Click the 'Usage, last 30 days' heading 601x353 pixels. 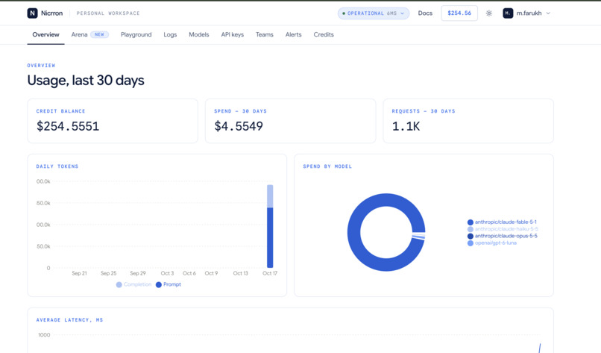(x=86, y=80)
